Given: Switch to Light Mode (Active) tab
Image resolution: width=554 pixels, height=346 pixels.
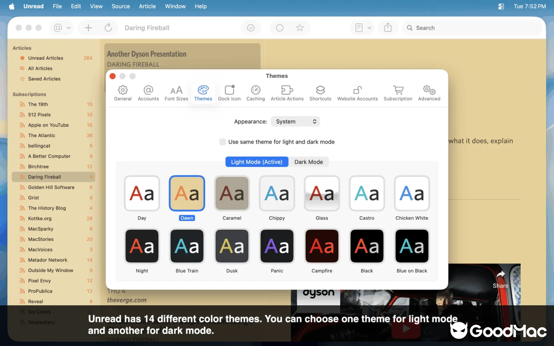Looking at the screenshot, I should coord(257,162).
